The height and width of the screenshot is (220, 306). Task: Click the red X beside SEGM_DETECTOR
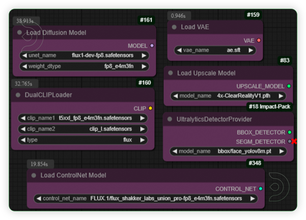click(295, 141)
